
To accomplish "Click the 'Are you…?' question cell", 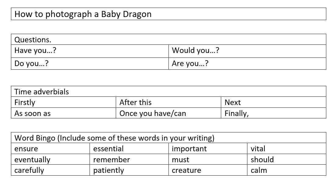I will coord(190,64).
